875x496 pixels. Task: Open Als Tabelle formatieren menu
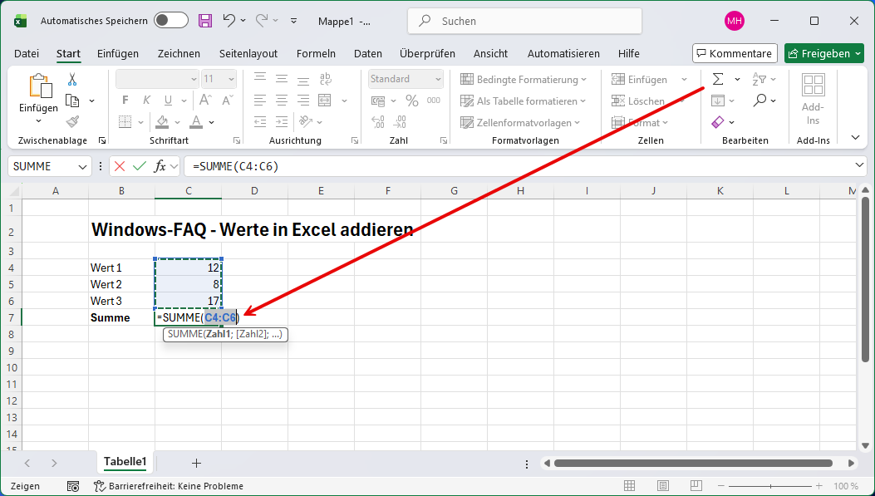pos(523,101)
